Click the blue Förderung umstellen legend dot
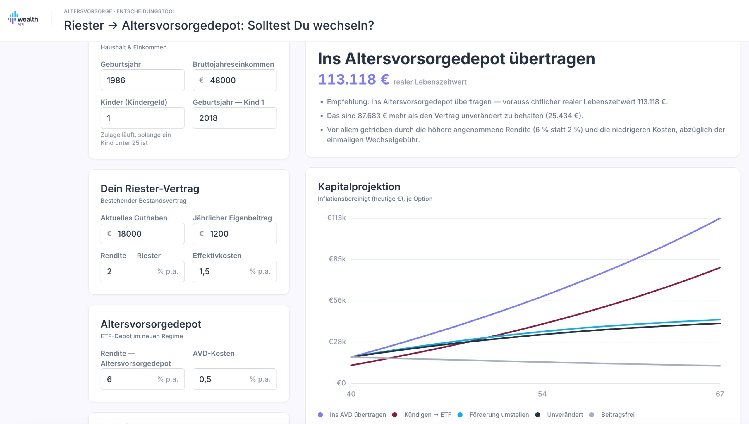 click(460, 415)
